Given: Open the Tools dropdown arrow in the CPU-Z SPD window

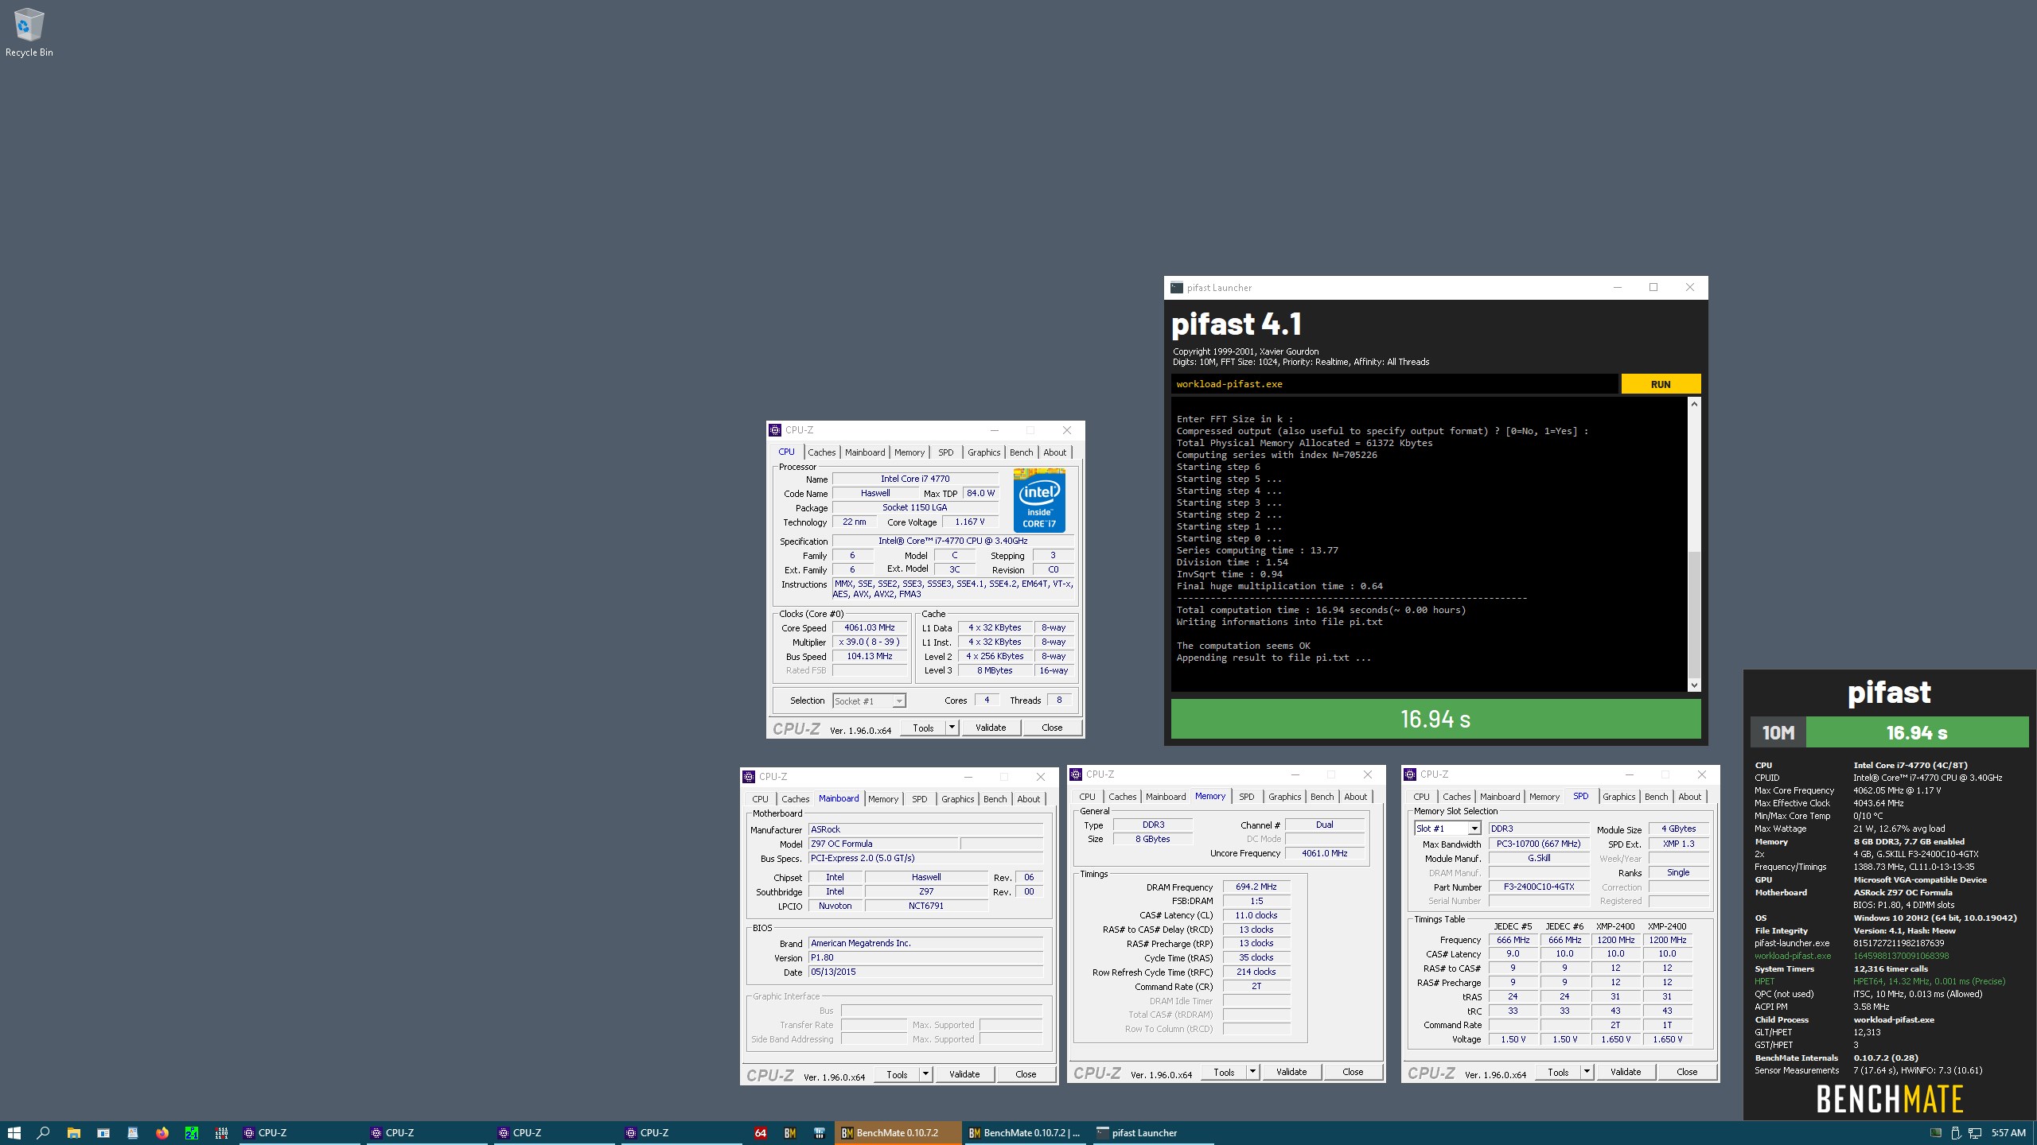Looking at the screenshot, I should click(x=1586, y=1072).
